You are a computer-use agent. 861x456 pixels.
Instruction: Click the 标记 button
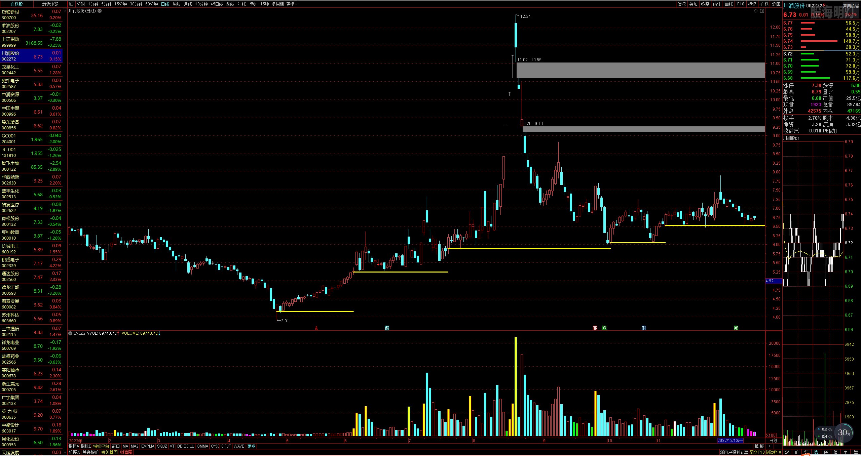coord(752,4)
